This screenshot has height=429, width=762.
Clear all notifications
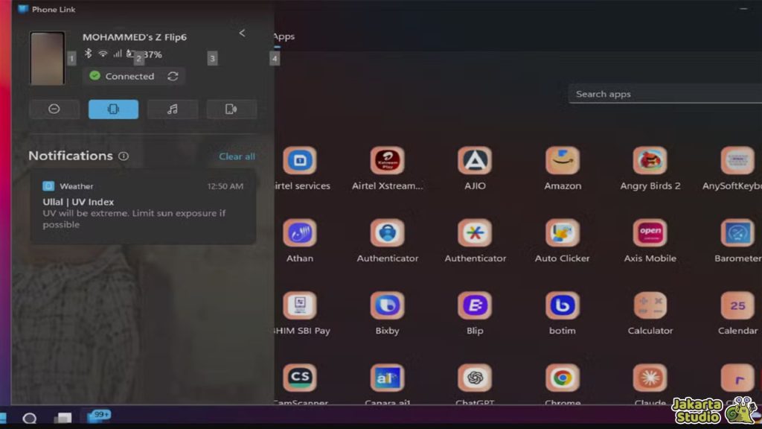pos(237,156)
